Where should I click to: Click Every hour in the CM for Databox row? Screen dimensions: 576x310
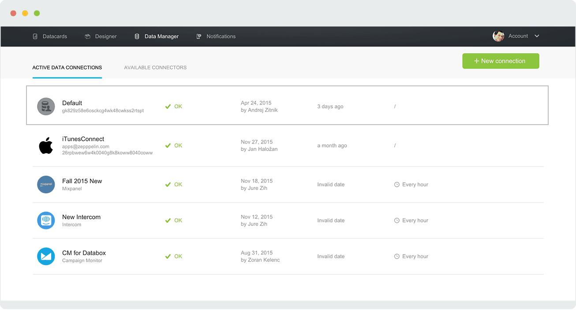[415, 256]
